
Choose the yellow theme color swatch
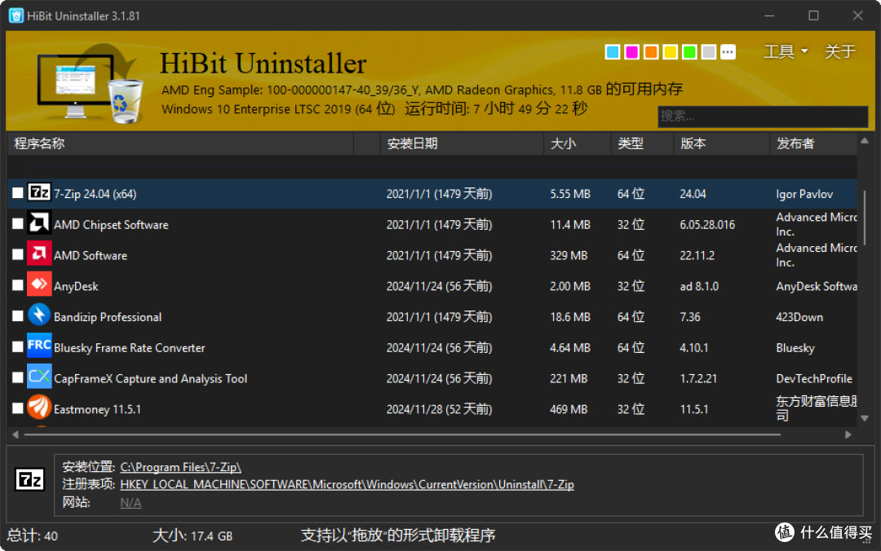tap(670, 52)
